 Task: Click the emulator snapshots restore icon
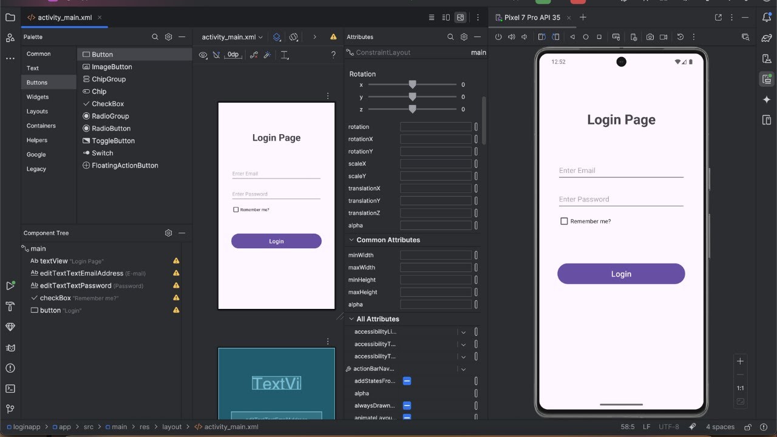point(680,37)
